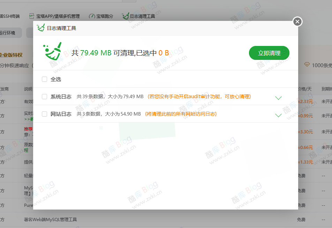The width and height of the screenshot is (332, 228).
Task: Click the large green broom cleaning icon
Action: 53,51
